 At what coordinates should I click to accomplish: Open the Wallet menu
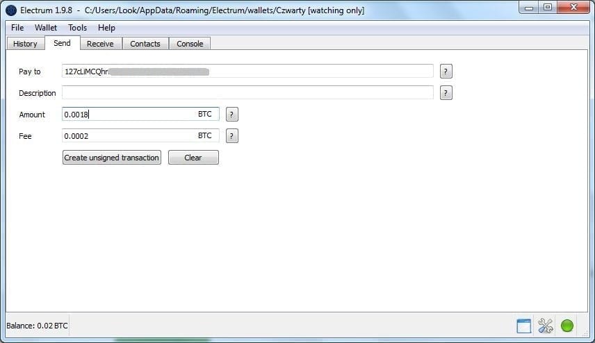click(x=46, y=28)
